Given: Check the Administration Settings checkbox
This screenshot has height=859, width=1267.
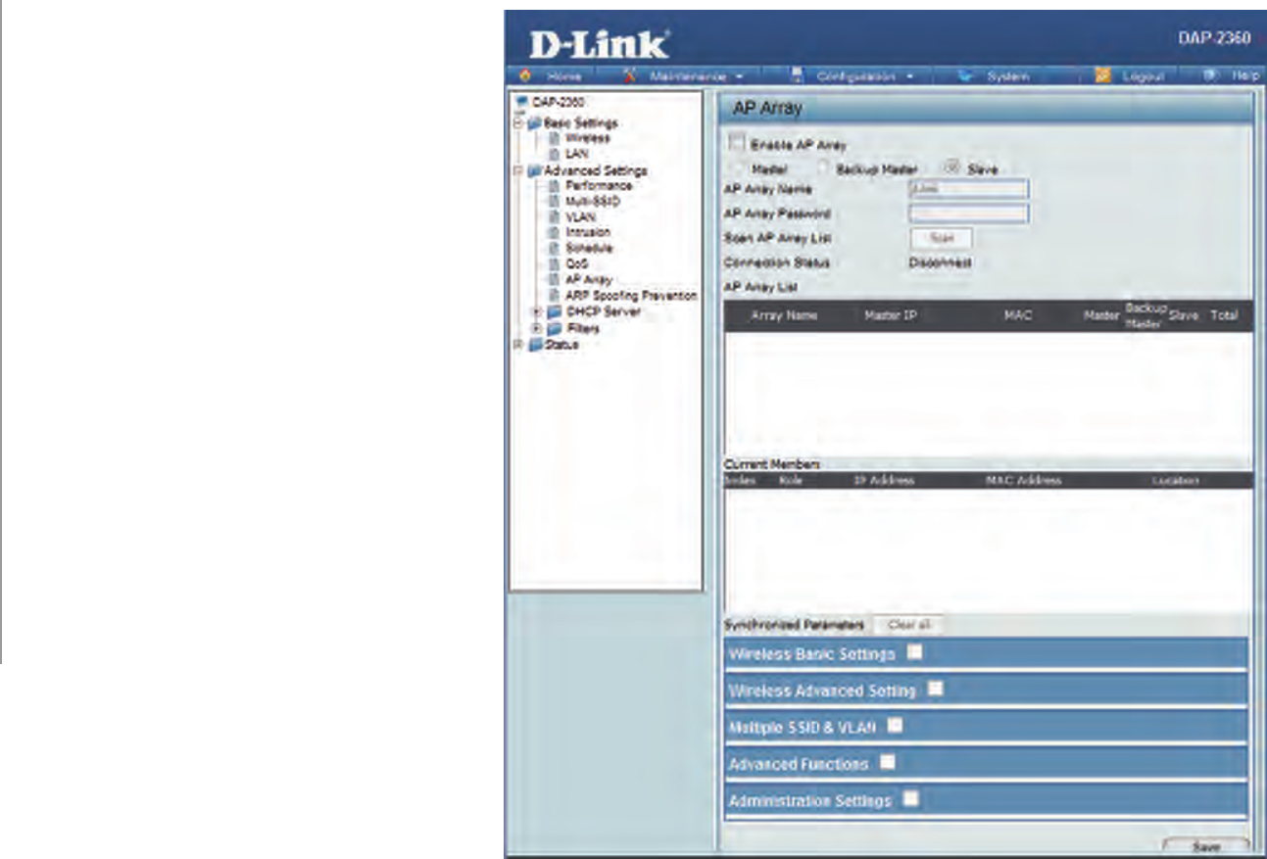Looking at the screenshot, I should [x=910, y=798].
